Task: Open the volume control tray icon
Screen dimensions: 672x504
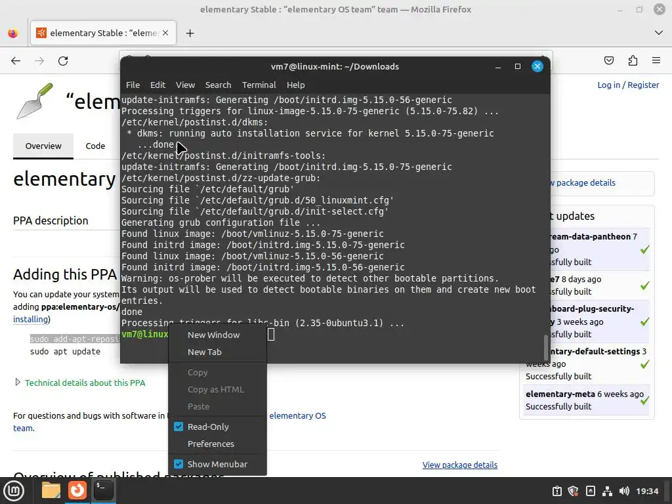Action: point(624,491)
